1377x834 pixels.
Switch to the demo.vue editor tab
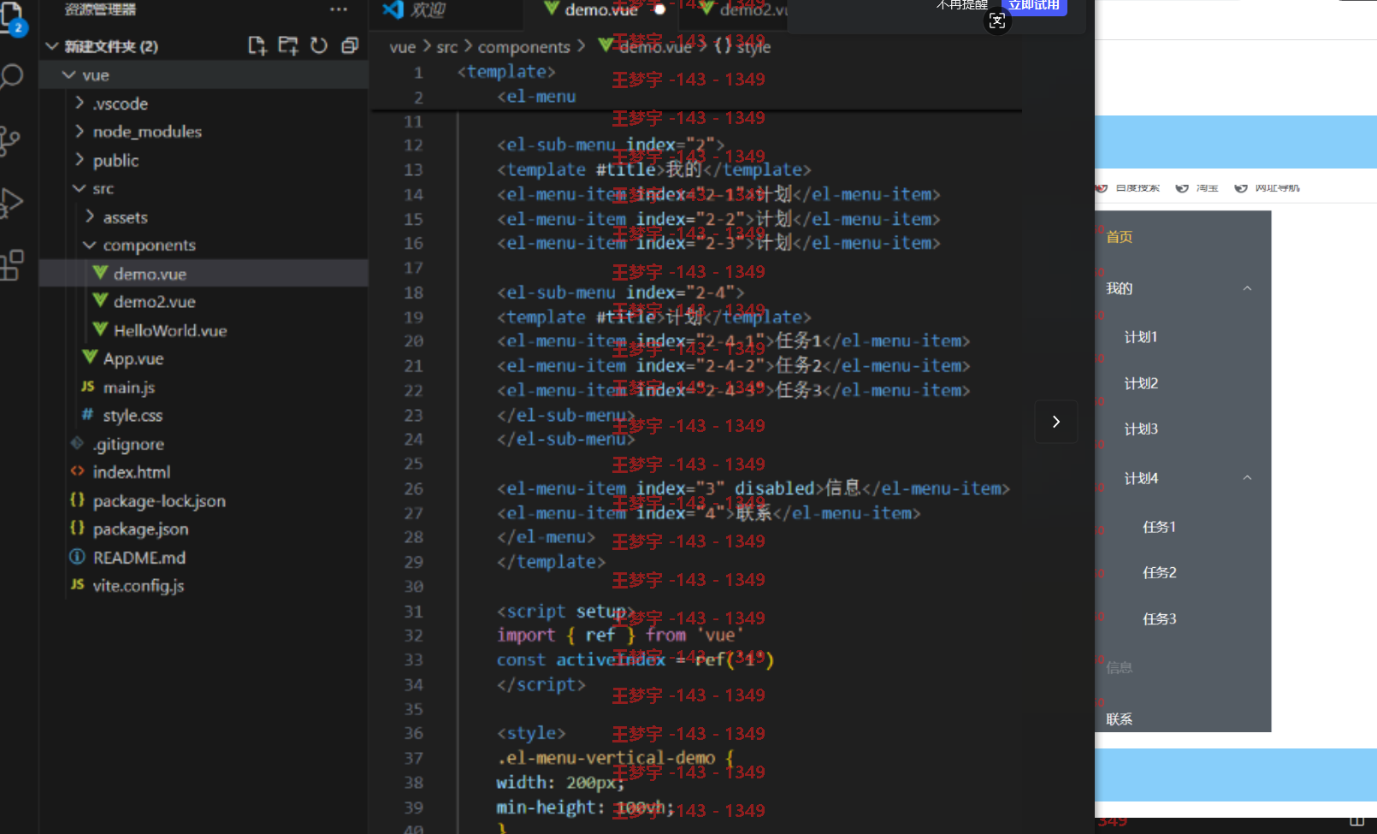tap(602, 9)
